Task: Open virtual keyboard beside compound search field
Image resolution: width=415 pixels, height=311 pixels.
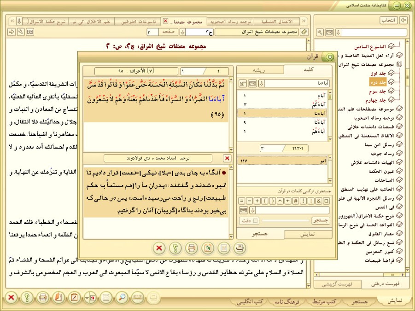Action: click(x=244, y=211)
